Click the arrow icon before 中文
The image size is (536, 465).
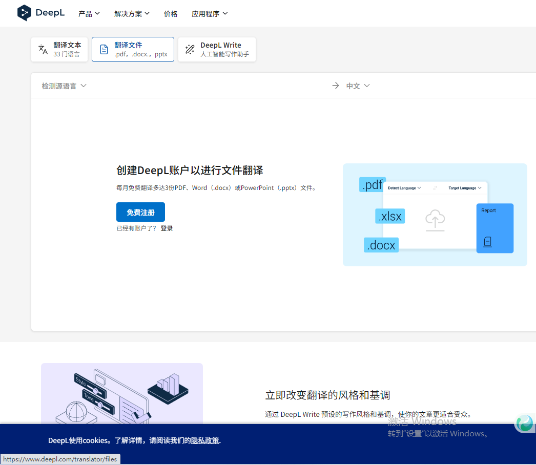point(336,86)
